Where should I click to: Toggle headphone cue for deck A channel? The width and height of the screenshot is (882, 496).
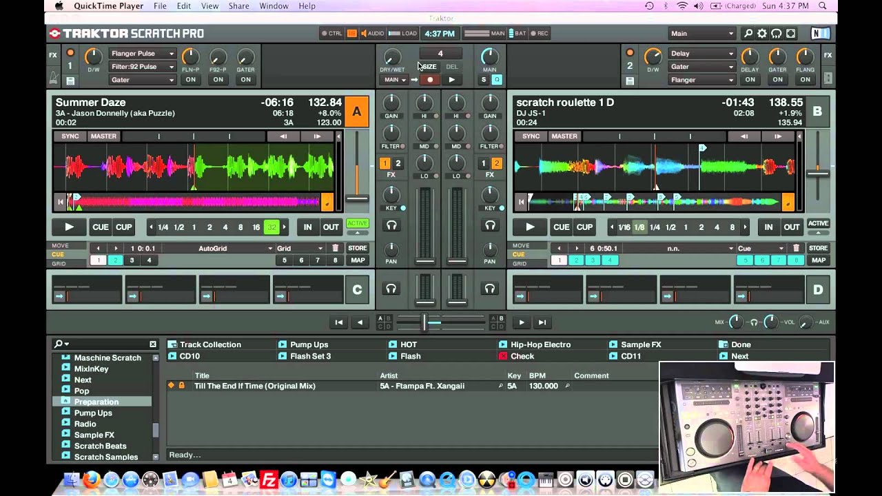point(391,225)
